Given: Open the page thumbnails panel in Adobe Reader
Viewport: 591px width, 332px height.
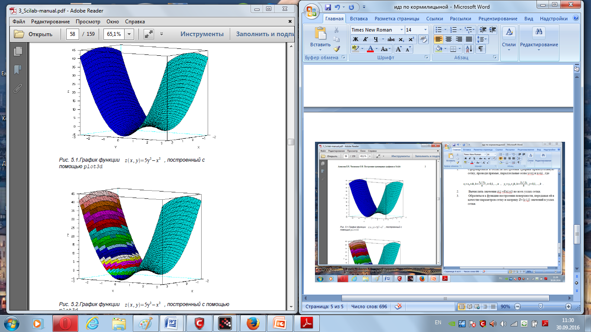Looking at the screenshot, I should point(18,51).
